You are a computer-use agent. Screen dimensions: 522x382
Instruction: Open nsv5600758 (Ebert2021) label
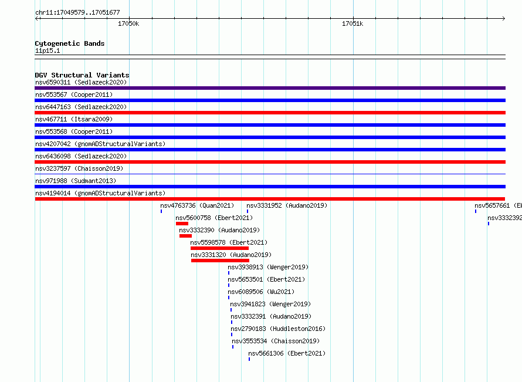pyautogui.click(x=214, y=218)
